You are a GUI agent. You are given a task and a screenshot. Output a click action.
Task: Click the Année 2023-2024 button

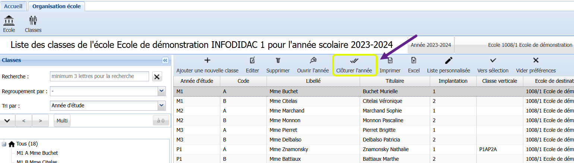click(431, 45)
